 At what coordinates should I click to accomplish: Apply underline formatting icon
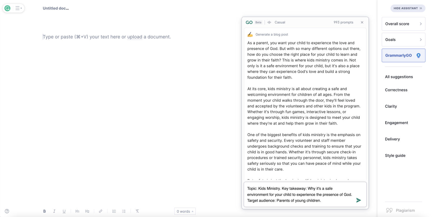64,211
